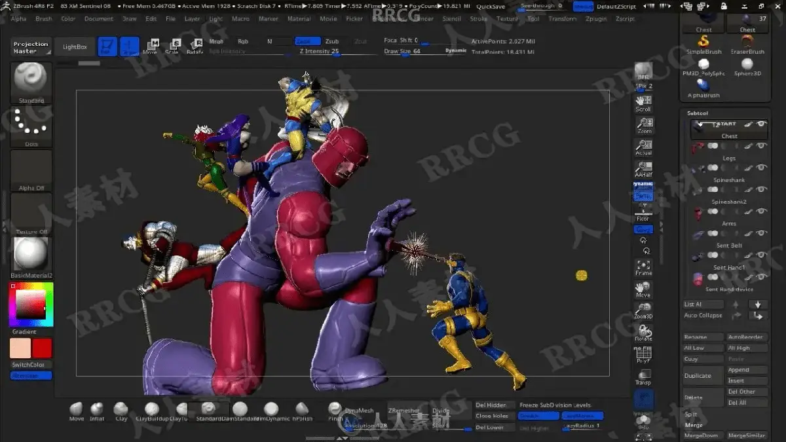Click the LightBox button

[x=74, y=47]
